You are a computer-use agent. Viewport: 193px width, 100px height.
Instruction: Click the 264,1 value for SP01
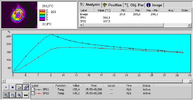[x=106, y=18]
